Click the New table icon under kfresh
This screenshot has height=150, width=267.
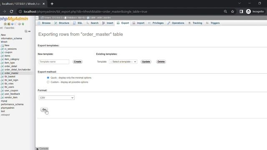pos(3,45)
